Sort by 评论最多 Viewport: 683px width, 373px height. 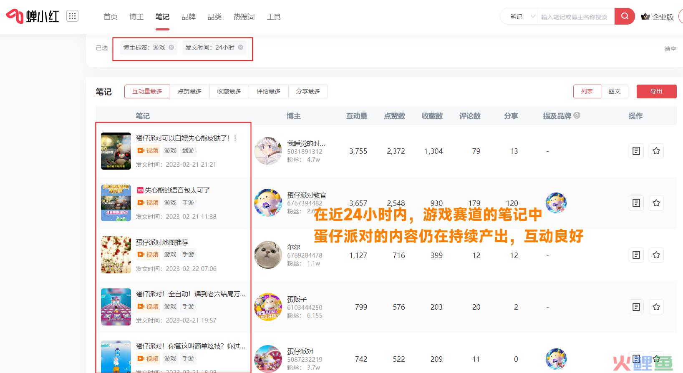coord(269,91)
